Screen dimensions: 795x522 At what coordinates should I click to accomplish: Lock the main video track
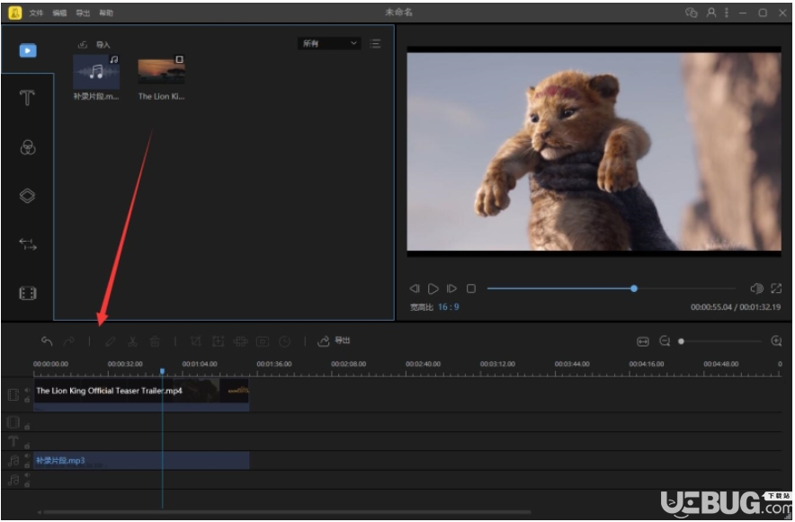tap(27, 400)
